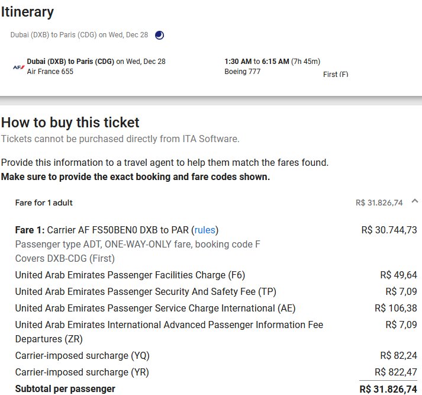
Task: Open the fare rules link
Action: point(205,230)
